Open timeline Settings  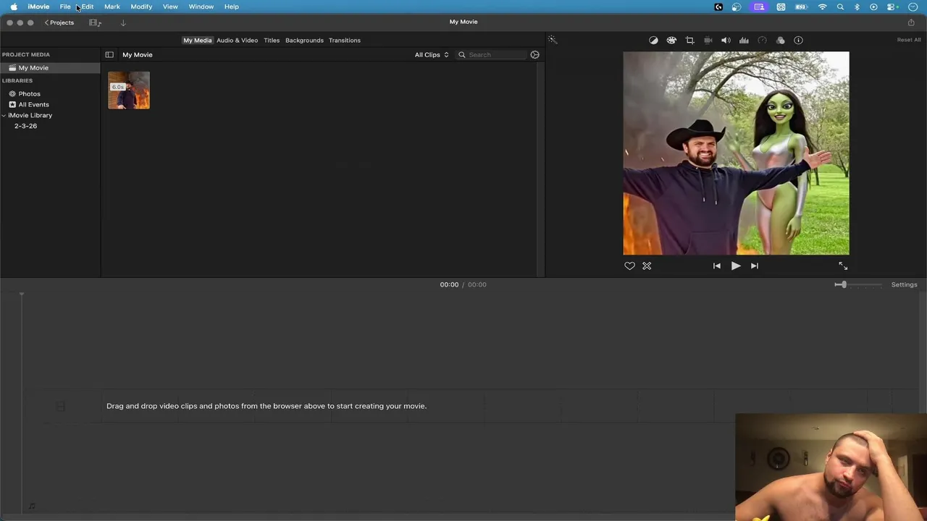[904, 284]
